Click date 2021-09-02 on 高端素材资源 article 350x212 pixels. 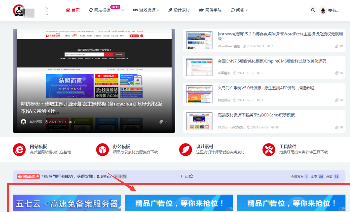258,127
